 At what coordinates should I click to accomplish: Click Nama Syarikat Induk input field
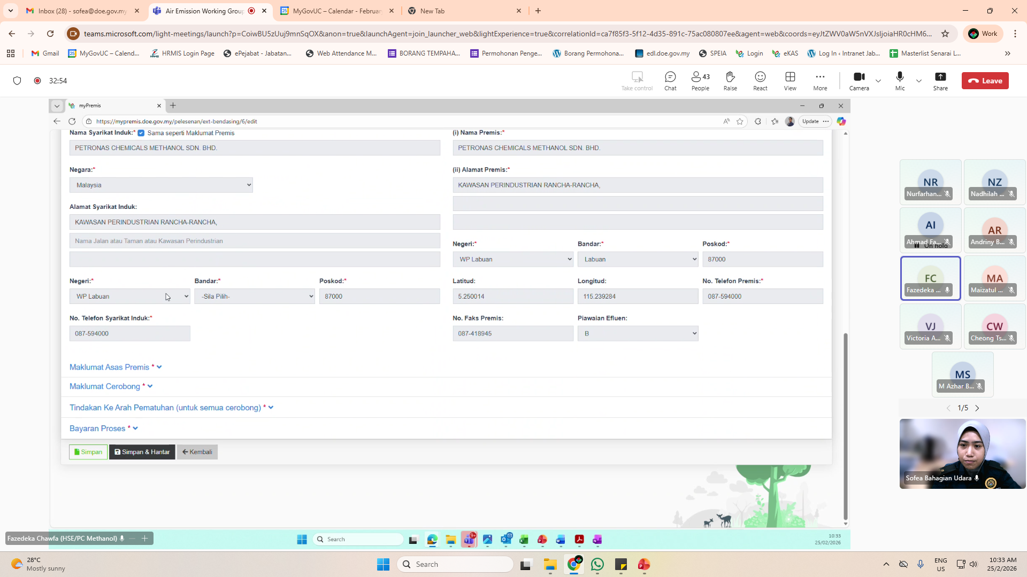[x=255, y=148]
